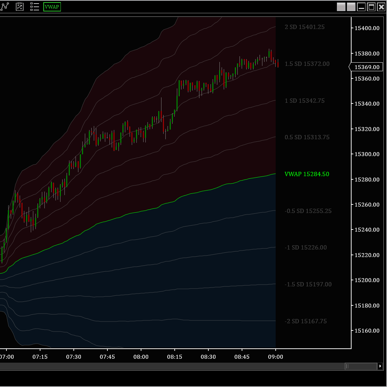Viewport: 387px width, 387px height.
Task: Click the 08:00 time axis label
Action: click(141, 357)
